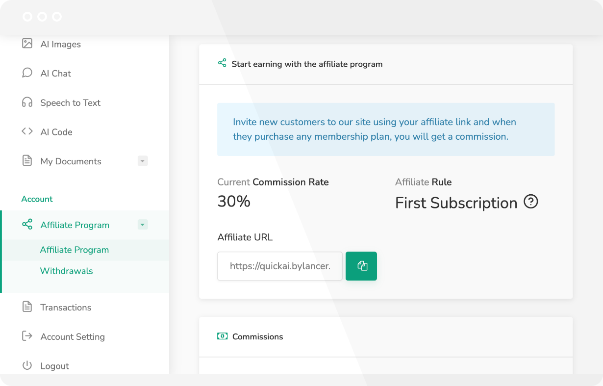603x386 pixels.
Task: Select Account Setting in the sidebar
Action: click(x=72, y=336)
